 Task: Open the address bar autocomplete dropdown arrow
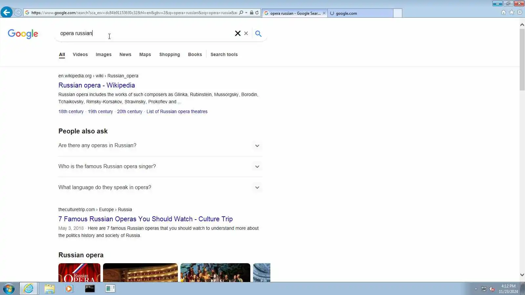pos(246,12)
